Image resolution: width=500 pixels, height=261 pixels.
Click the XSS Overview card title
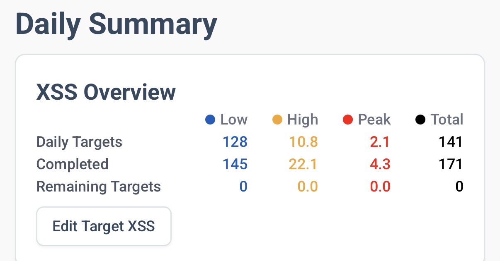click(106, 92)
